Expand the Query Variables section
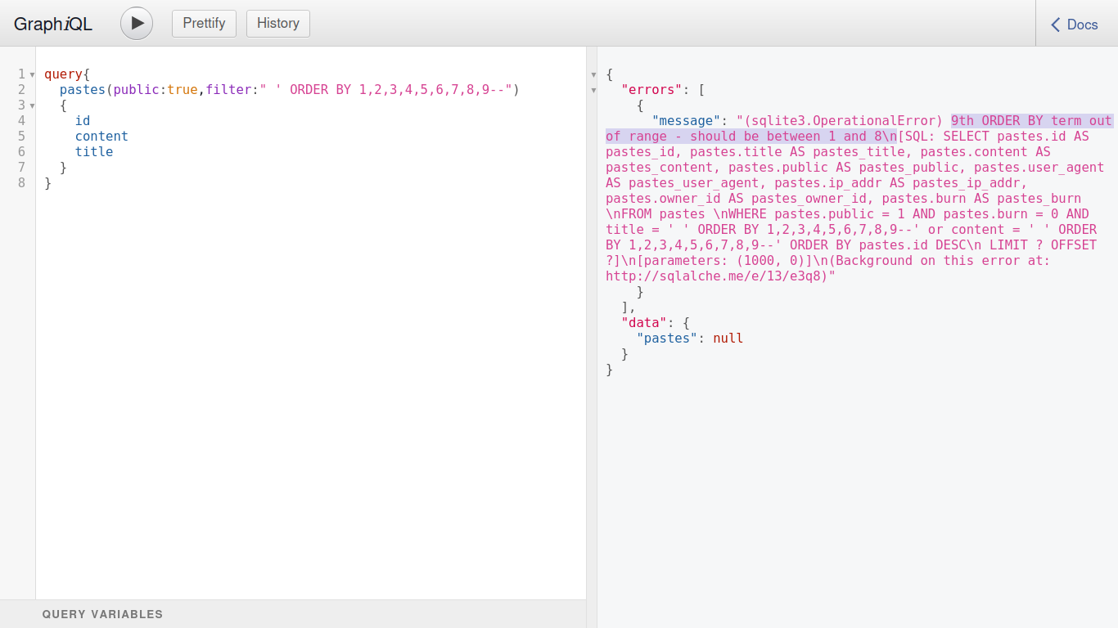 (102, 614)
